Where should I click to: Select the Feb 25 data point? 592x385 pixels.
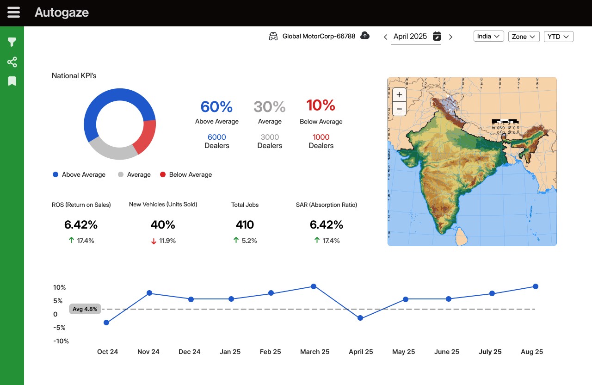(x=271, y=293)
